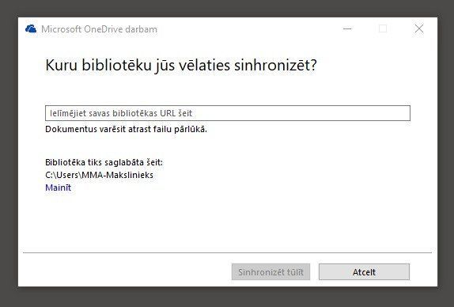Close the OneDrive sync dialog with X

(419, 28)
